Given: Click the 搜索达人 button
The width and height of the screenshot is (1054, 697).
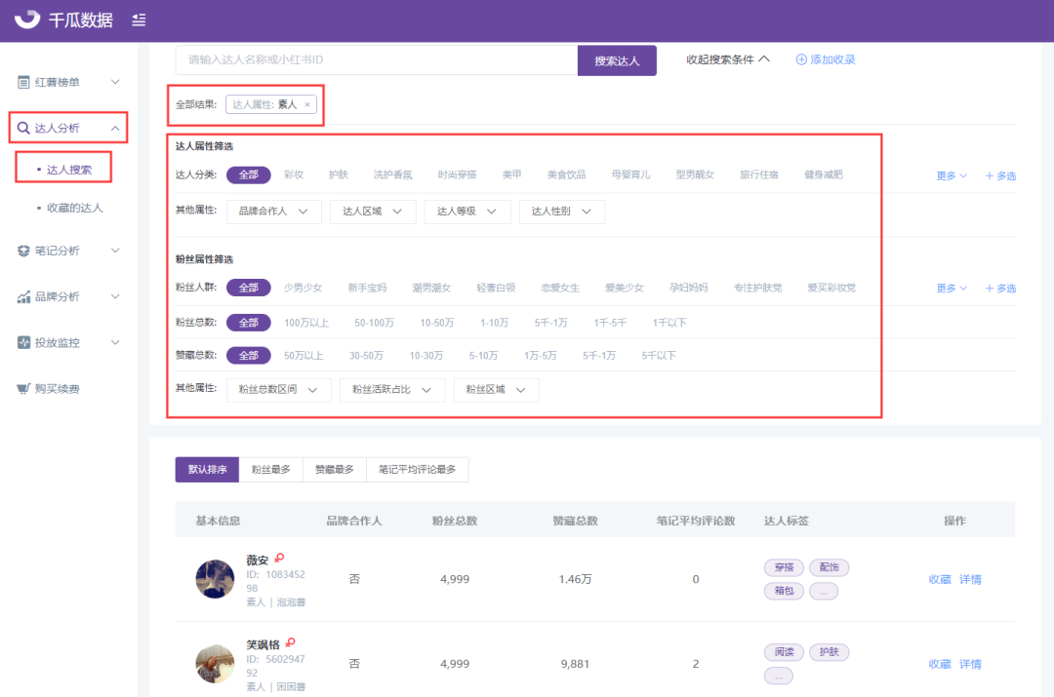Looking at the screenshot, I should pyautogui.click(x=617, y=60).
